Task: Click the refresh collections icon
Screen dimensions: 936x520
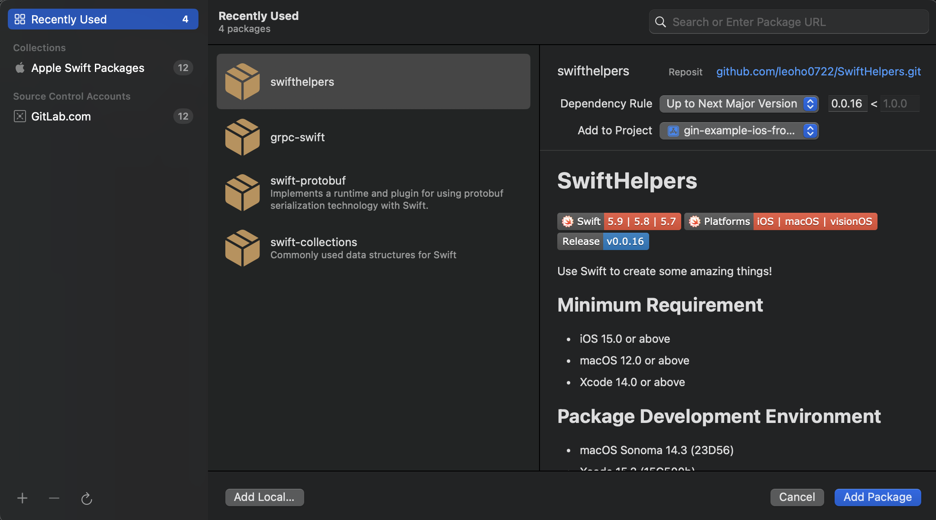Action: 87,499
